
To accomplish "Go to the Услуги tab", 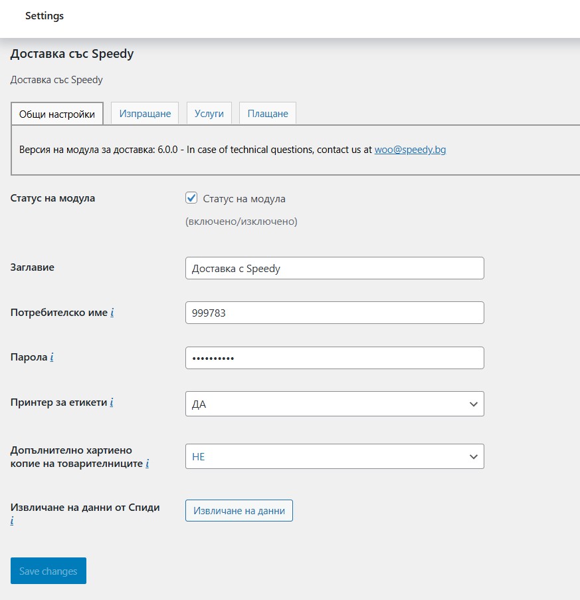I will tap(209, 114).
